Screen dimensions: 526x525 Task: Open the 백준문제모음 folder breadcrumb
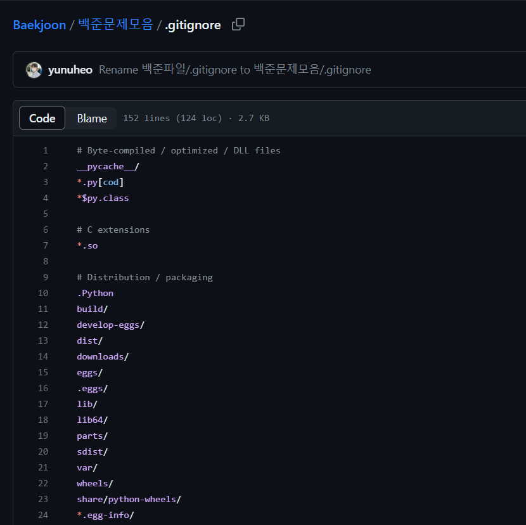coord(115,25)
